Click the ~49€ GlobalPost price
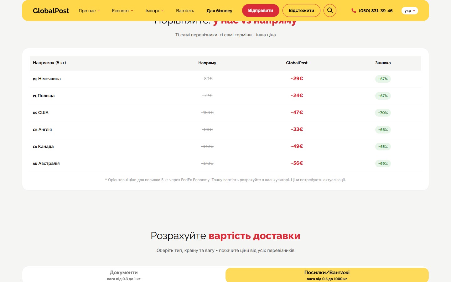 click(297, 146)
